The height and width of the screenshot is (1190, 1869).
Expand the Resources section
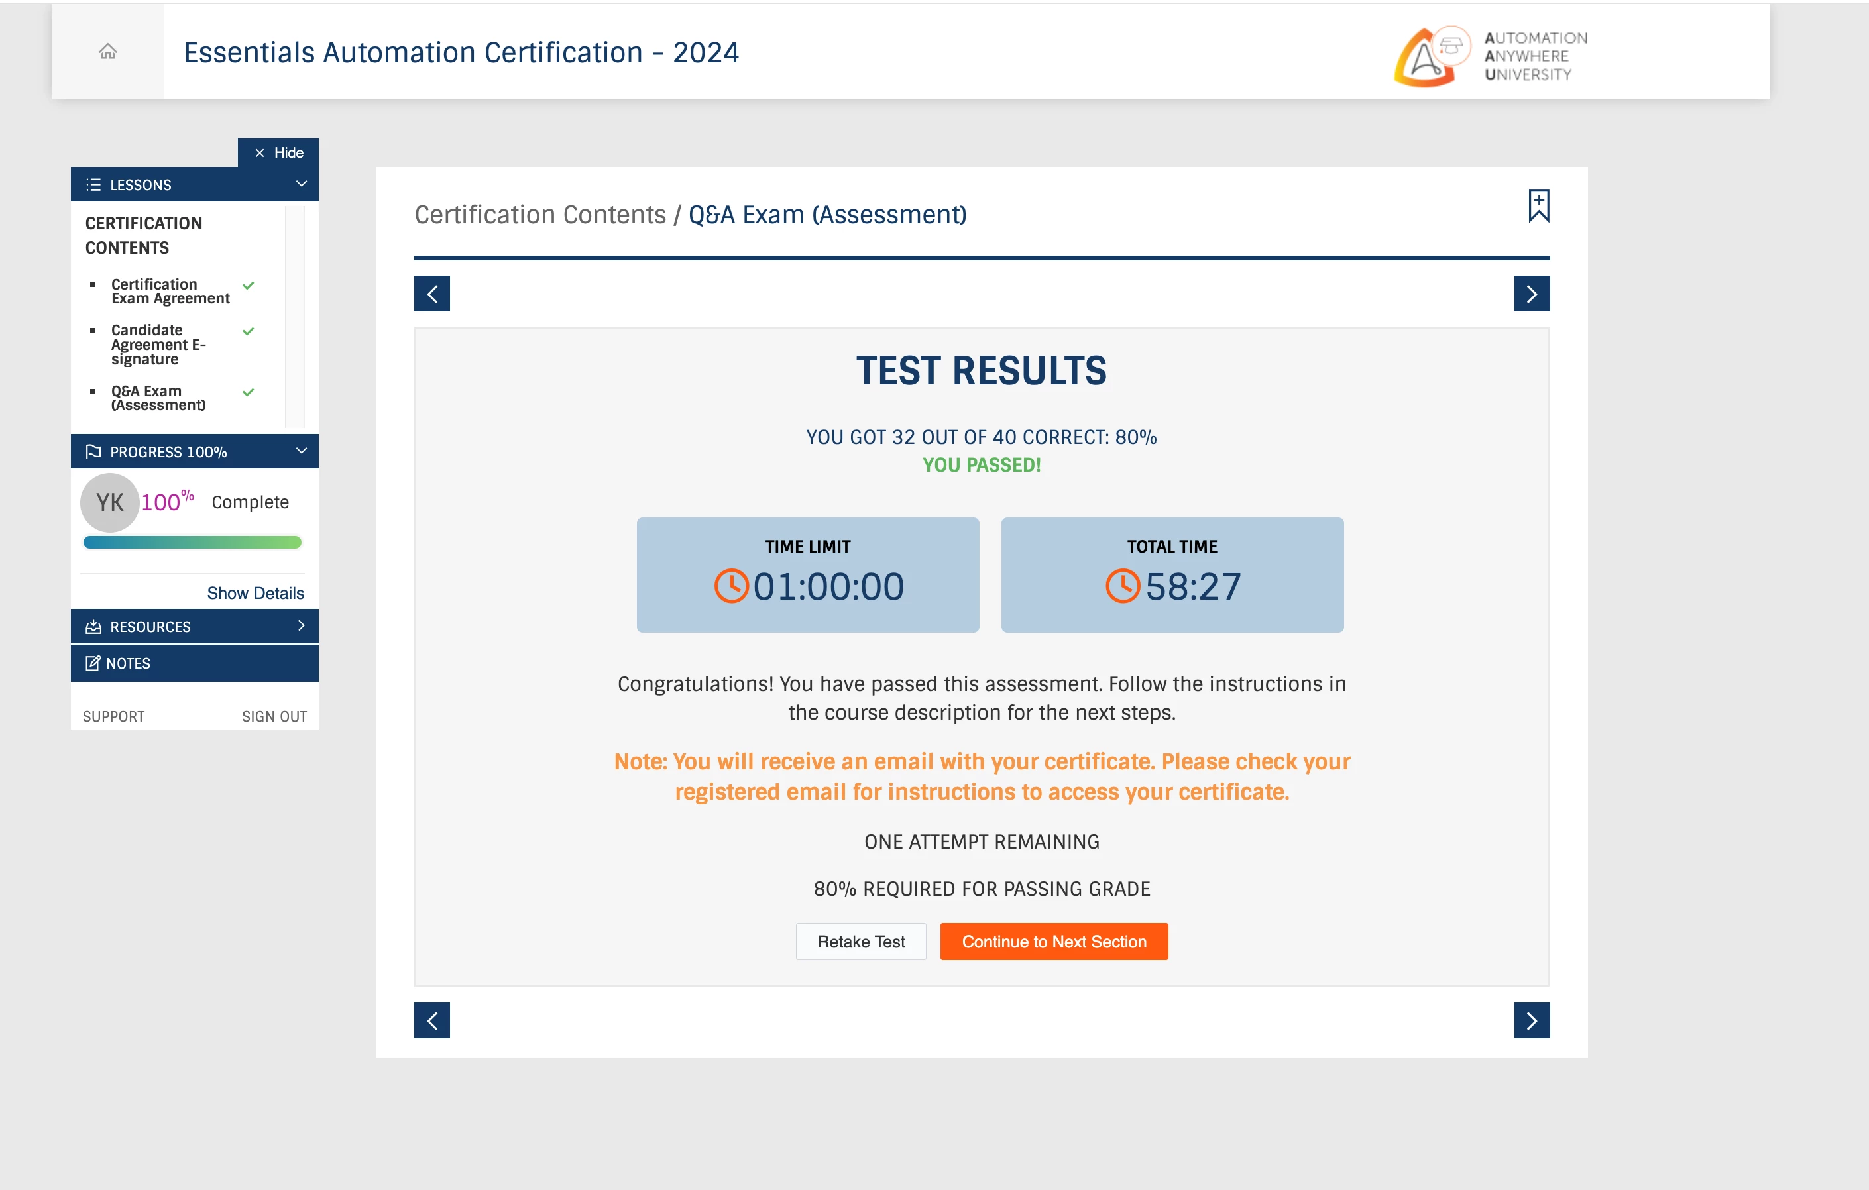pos(194,626)
